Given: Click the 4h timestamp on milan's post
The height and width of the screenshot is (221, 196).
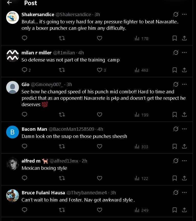Looking at the screenshot, I should [81, 53].
